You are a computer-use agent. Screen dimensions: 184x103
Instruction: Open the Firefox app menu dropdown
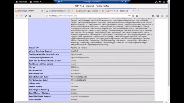tap(36, 2)
